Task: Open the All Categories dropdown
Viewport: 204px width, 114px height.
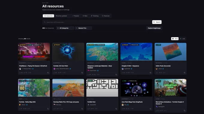Action: 65,28
